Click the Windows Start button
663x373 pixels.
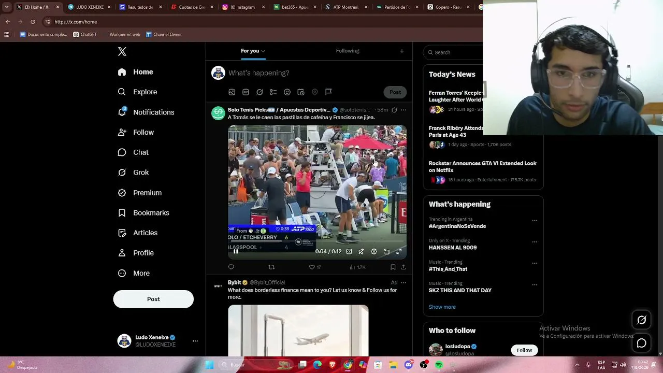[x=209, y=365]
